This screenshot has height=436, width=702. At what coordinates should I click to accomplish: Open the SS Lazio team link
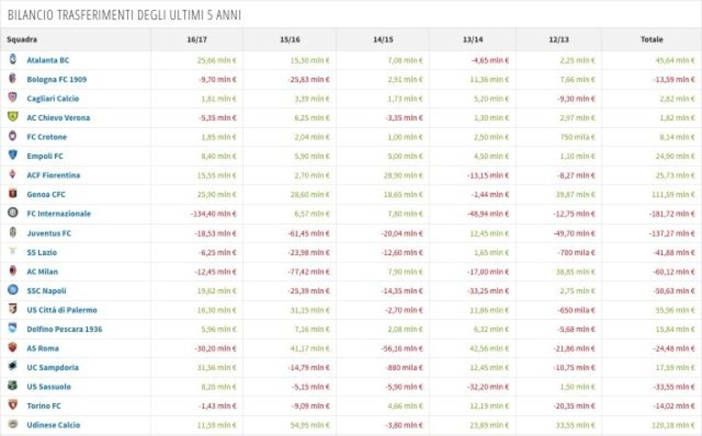[41, 252]
